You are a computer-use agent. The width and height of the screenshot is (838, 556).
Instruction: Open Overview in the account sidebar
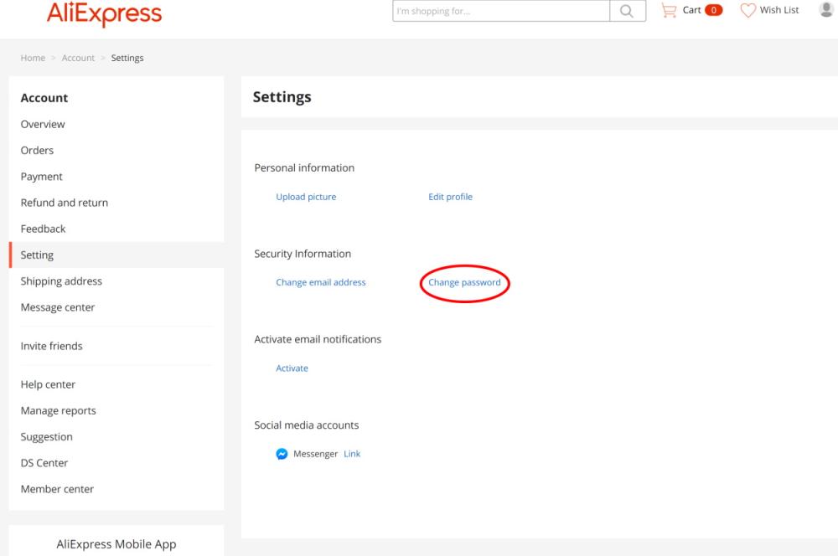[43, 124]
